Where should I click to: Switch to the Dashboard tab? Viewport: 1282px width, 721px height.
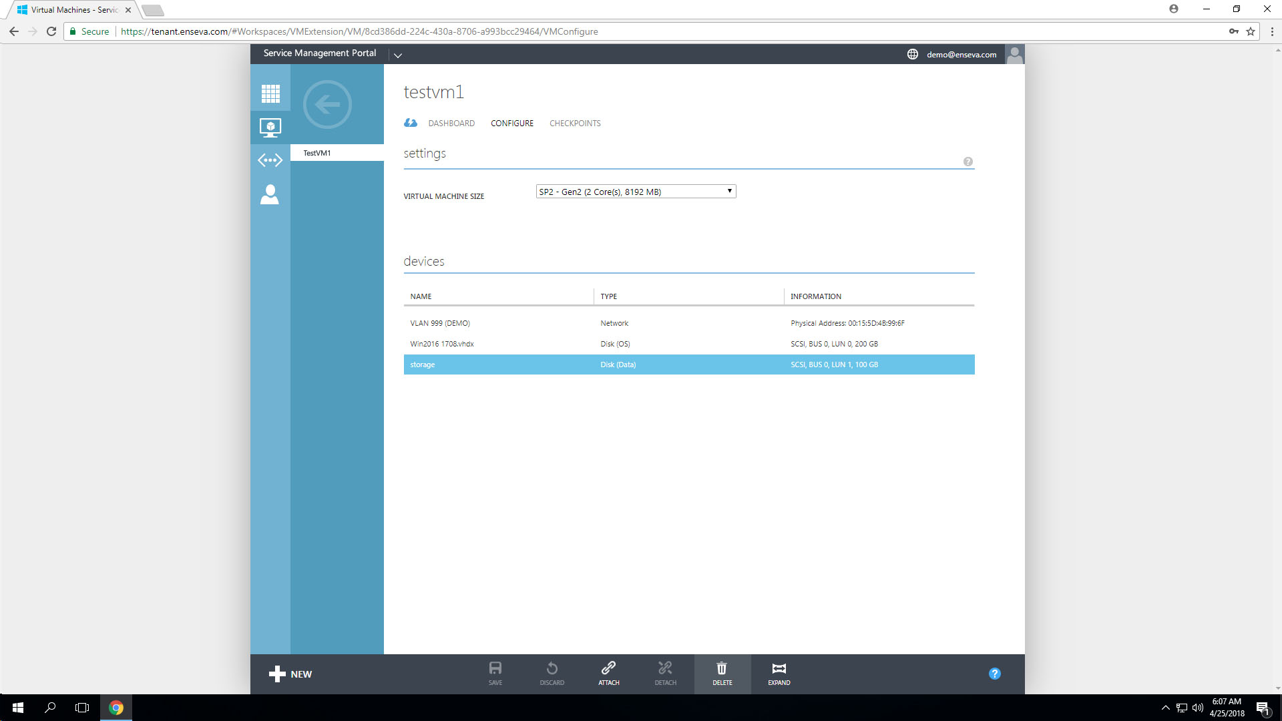point(451,124)
